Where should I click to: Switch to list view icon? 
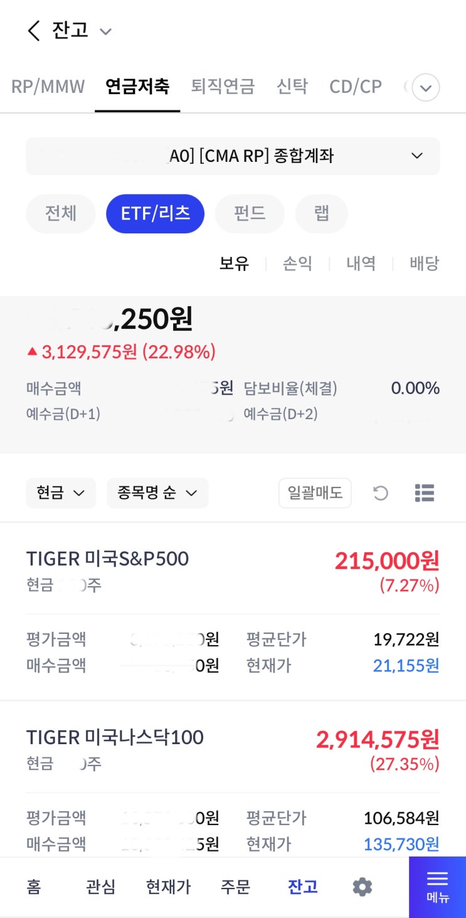click(x=425, y=493)
